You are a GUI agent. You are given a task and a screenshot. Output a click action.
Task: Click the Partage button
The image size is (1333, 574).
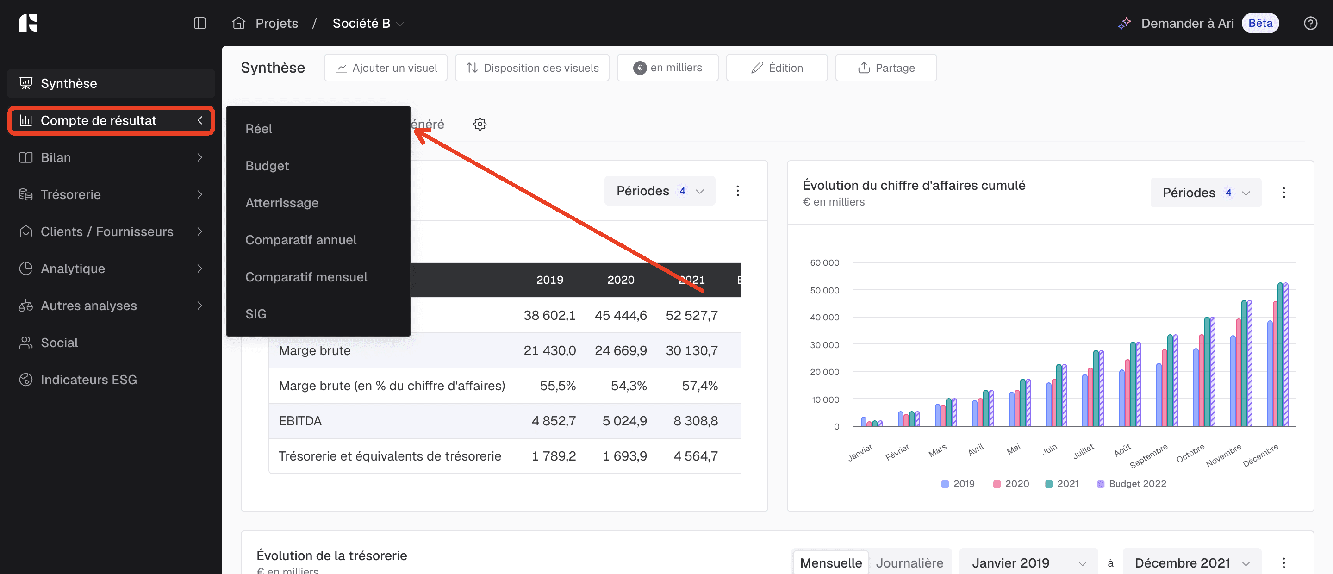pyautogui.click(x=886, y=68)
